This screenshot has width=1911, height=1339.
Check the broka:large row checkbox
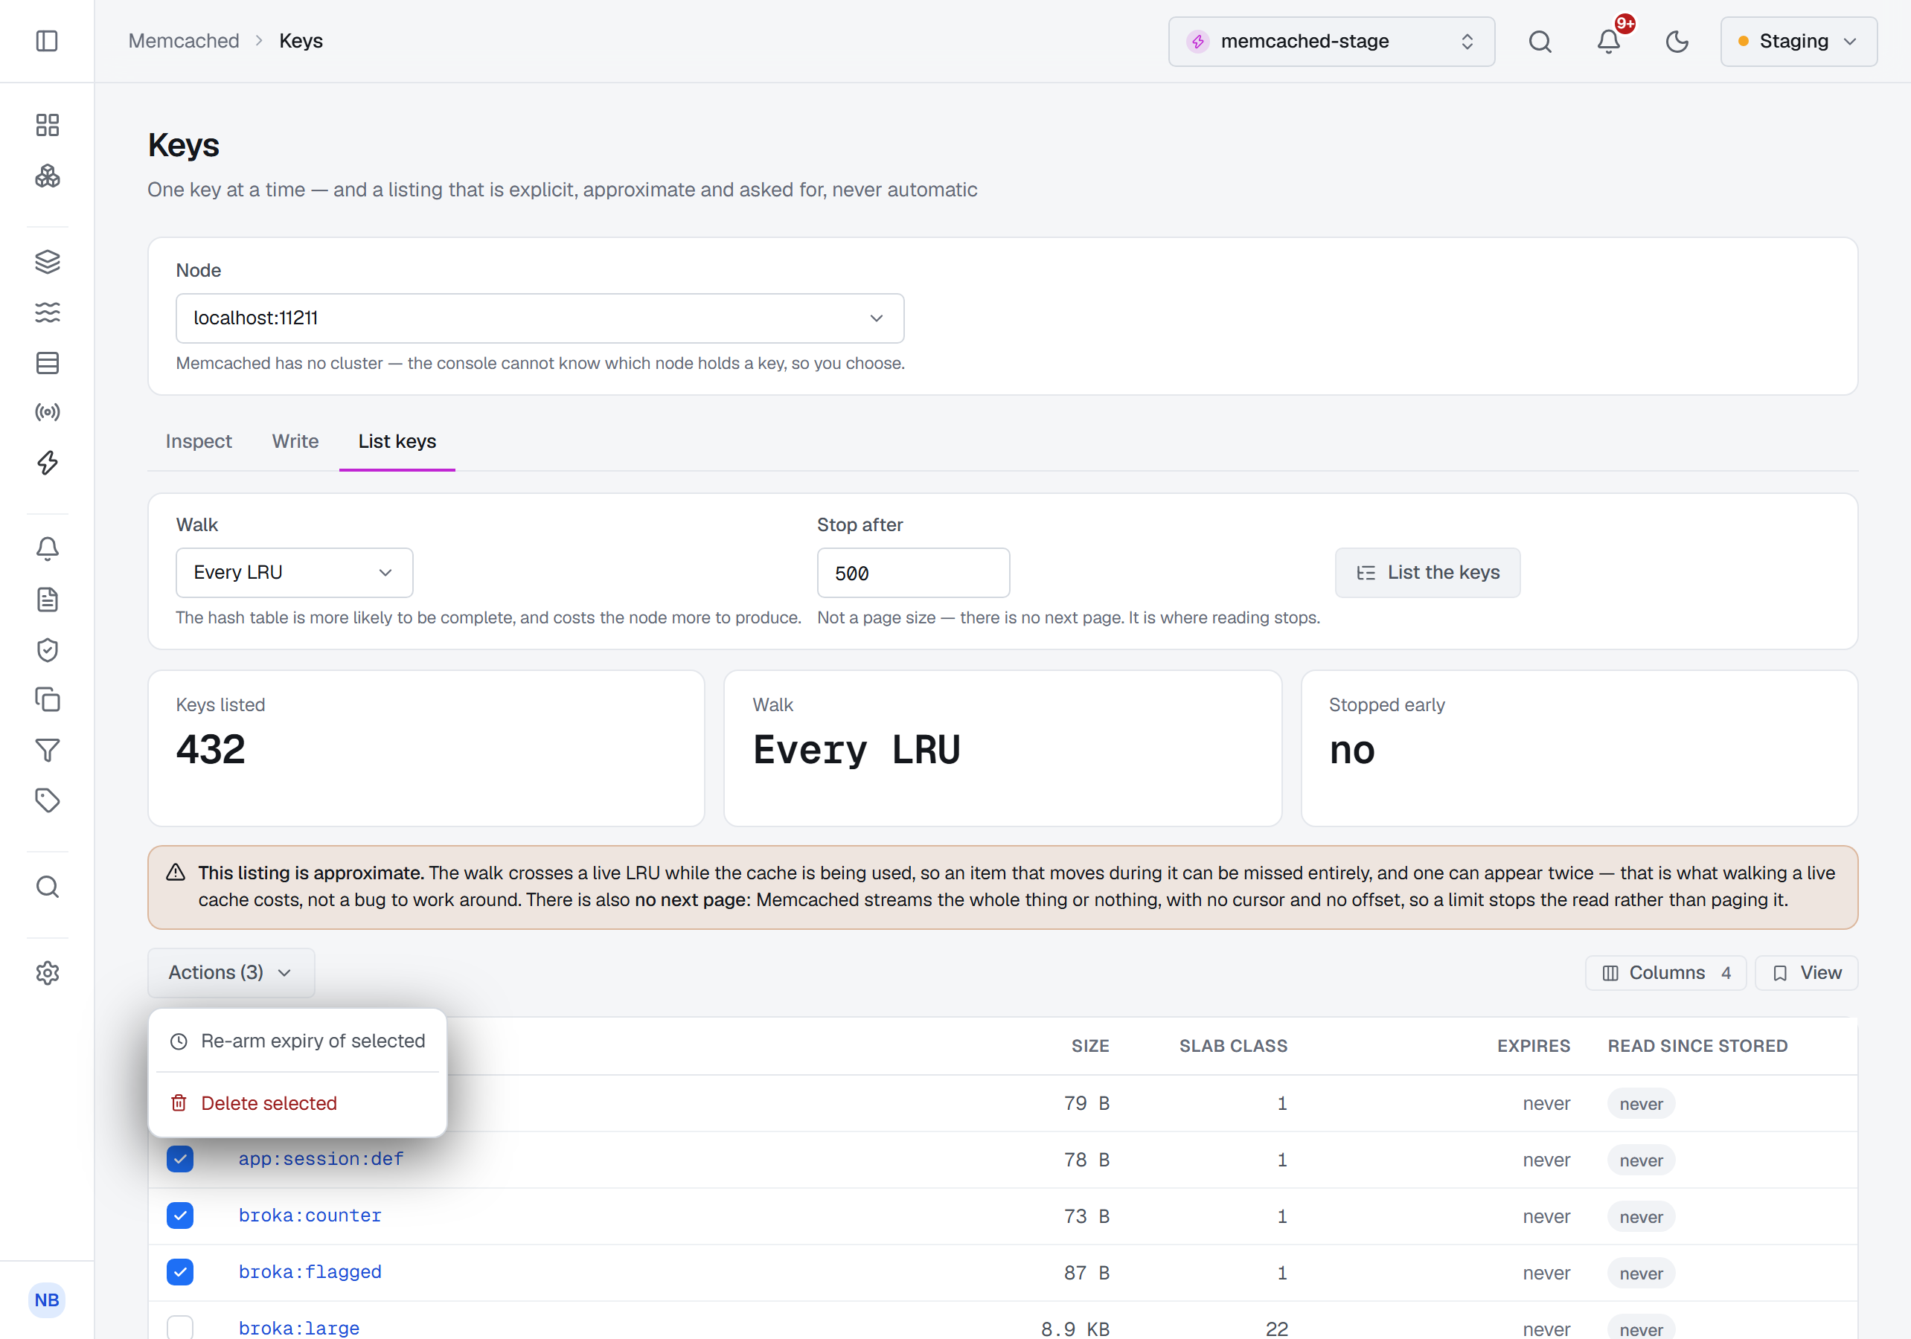[x=180, y=1328]
